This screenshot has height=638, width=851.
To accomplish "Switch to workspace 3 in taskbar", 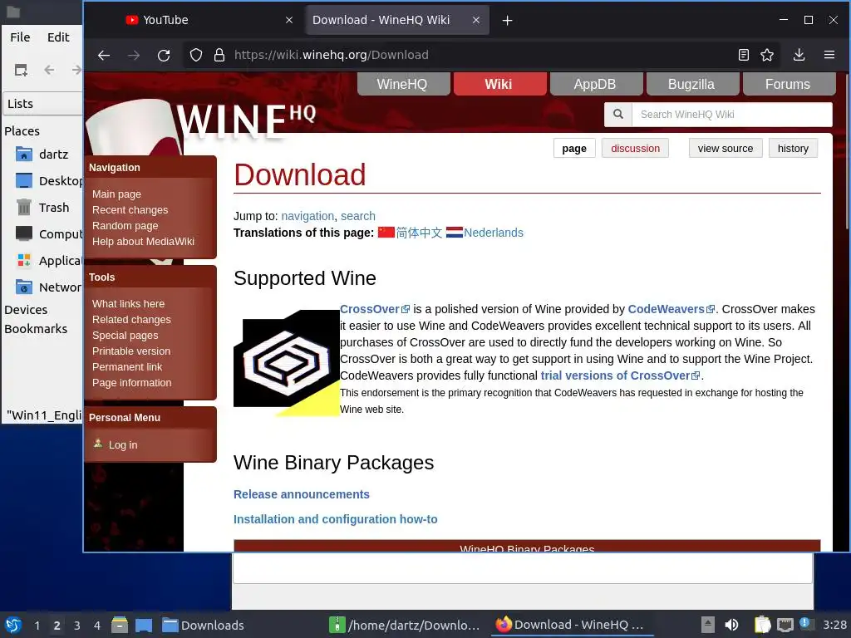I will (77, 625).
